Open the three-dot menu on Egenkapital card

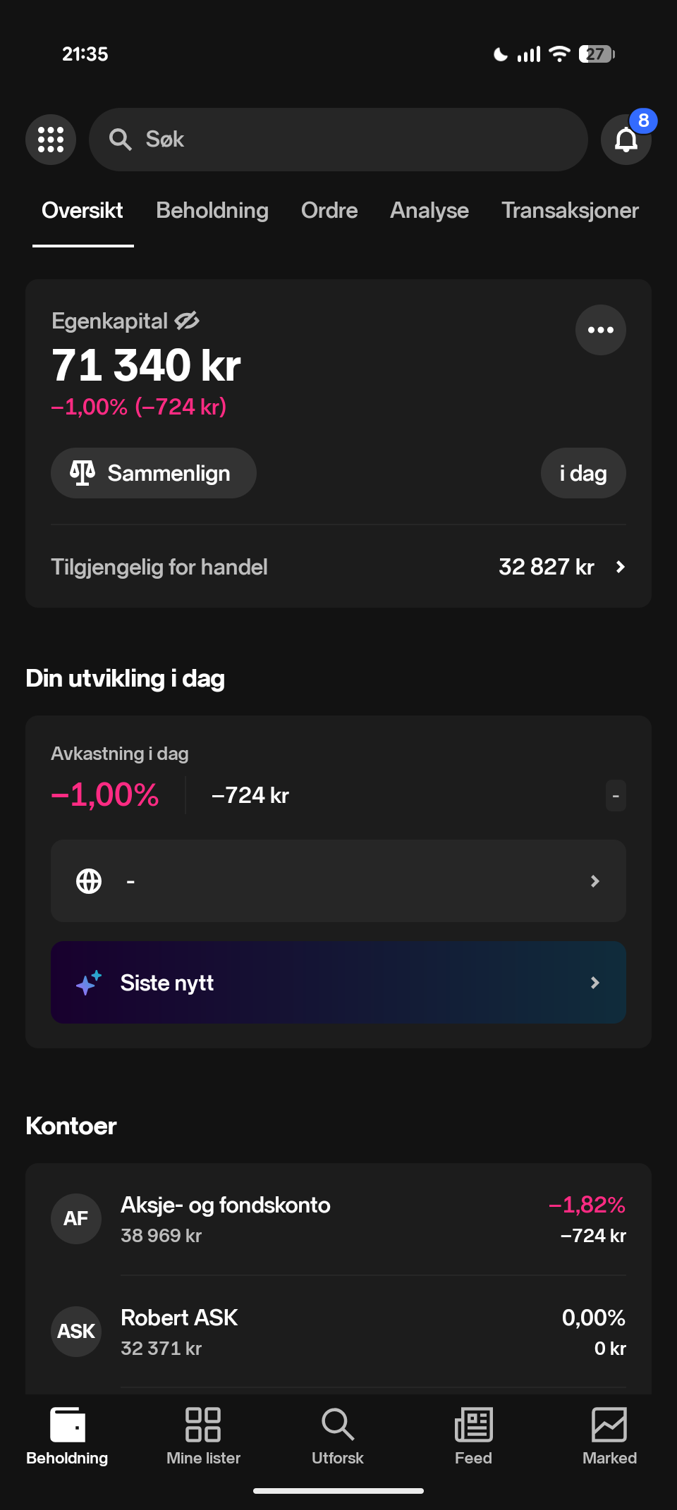(600, 330)
